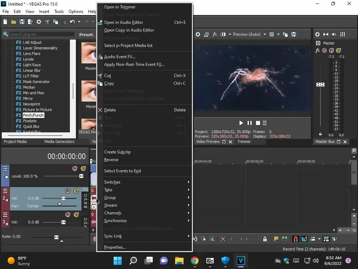Open Google Chrome from taskbar
The width and height of the screenshot is (358, 269).
(194, 261)
